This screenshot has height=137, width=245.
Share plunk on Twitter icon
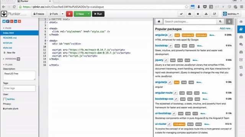click(x=4, y=21)
